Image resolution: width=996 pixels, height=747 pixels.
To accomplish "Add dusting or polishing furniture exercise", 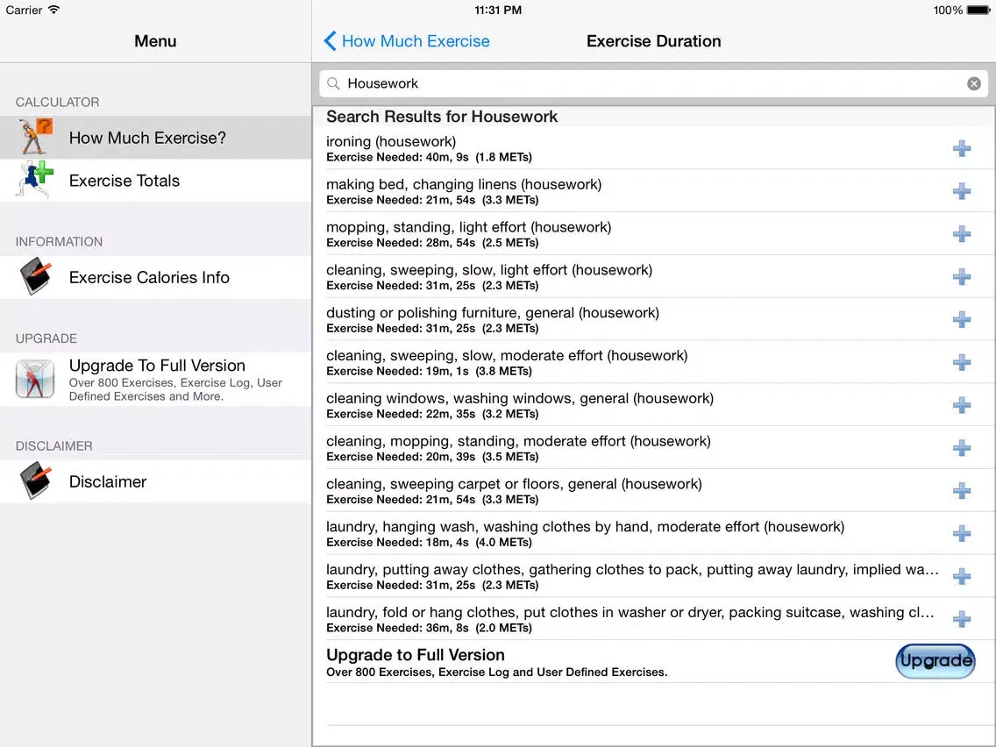I will click(x=962, y=320).
